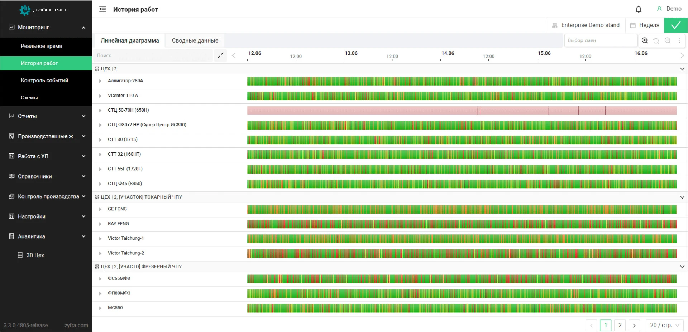Screen dimensions: 688x332
Task: Click the fullscreen expand arrows icon
Action: click(220, 55)
